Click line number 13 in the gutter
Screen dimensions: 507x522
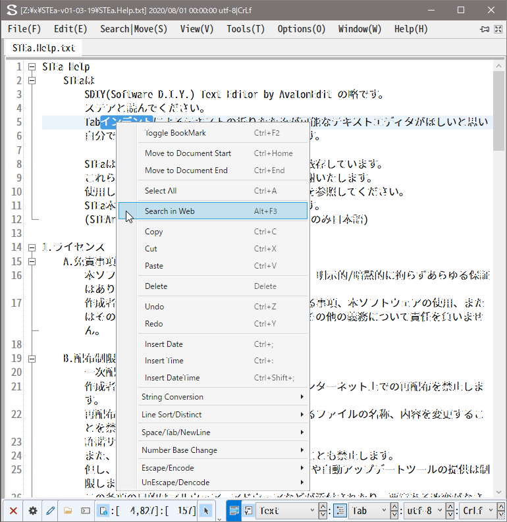coord(16,234)
